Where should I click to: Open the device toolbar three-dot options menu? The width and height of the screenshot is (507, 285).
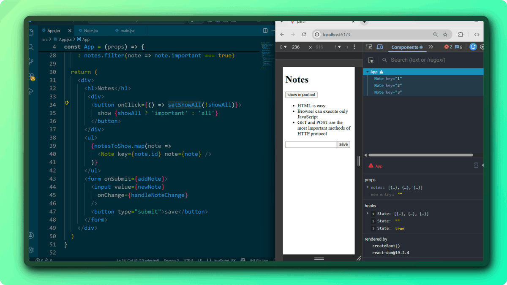[354, 47]
